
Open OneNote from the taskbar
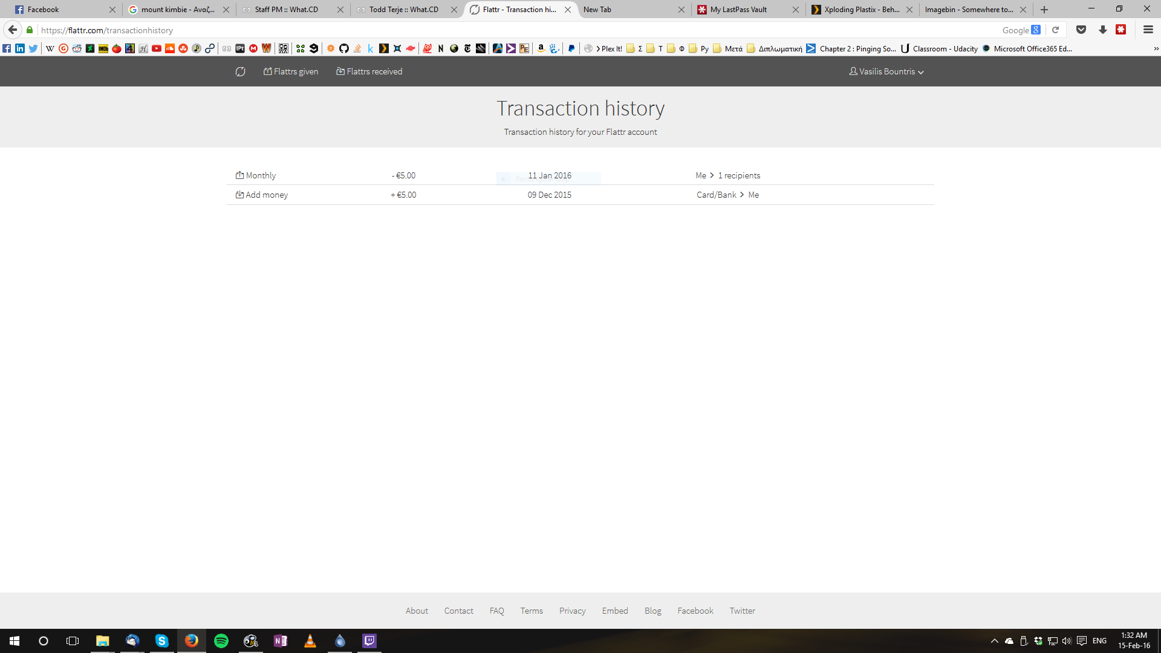click(281, 641)
